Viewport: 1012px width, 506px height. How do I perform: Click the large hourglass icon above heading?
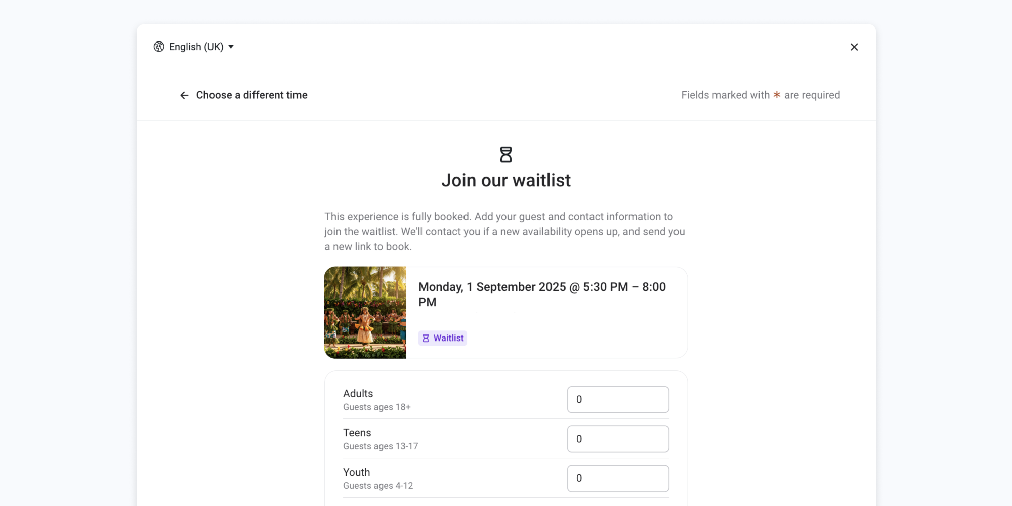pyautogui.click(x=506, y=155)
